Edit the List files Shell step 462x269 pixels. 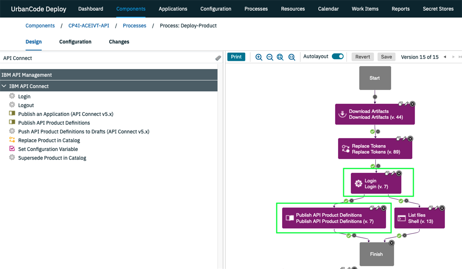(437, 207)
